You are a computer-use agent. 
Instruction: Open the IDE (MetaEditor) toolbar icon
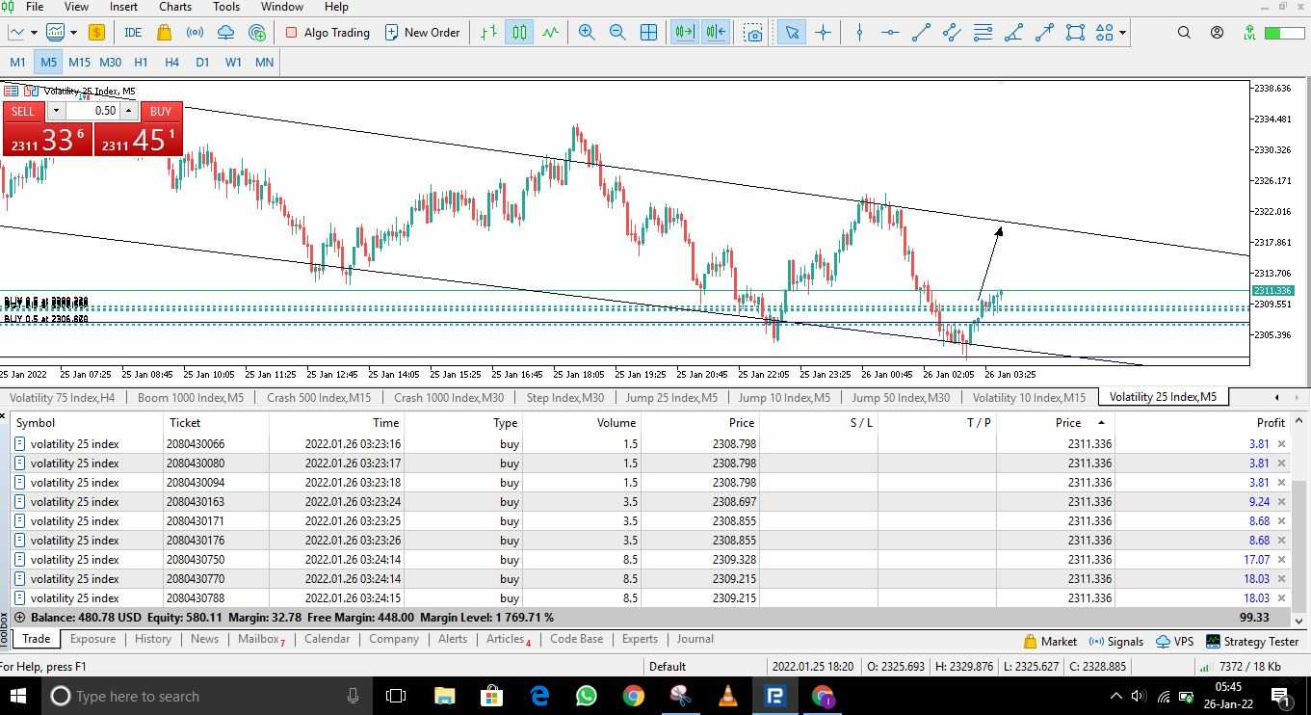(133, 32)
